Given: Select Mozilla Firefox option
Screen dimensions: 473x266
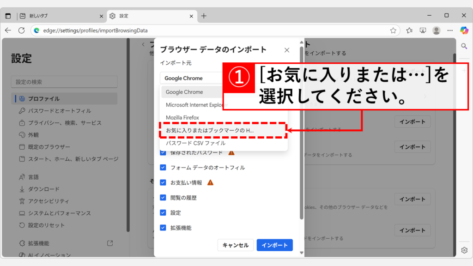Looking at the screenshot, I should click(x=224, y=118).
